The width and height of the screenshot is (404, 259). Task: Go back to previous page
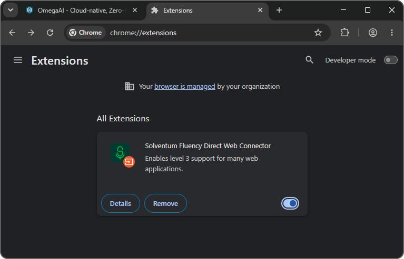[12, 33]
